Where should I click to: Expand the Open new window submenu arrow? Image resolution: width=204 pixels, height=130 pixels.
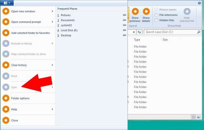(52, 11)
